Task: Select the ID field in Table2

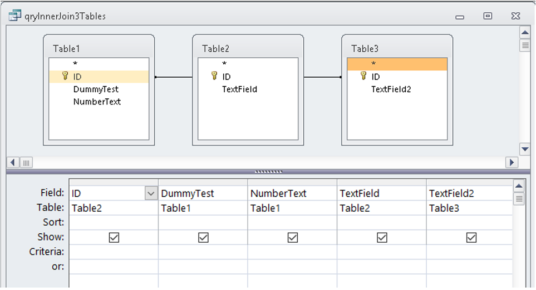Action: click(x=248, y=77)
